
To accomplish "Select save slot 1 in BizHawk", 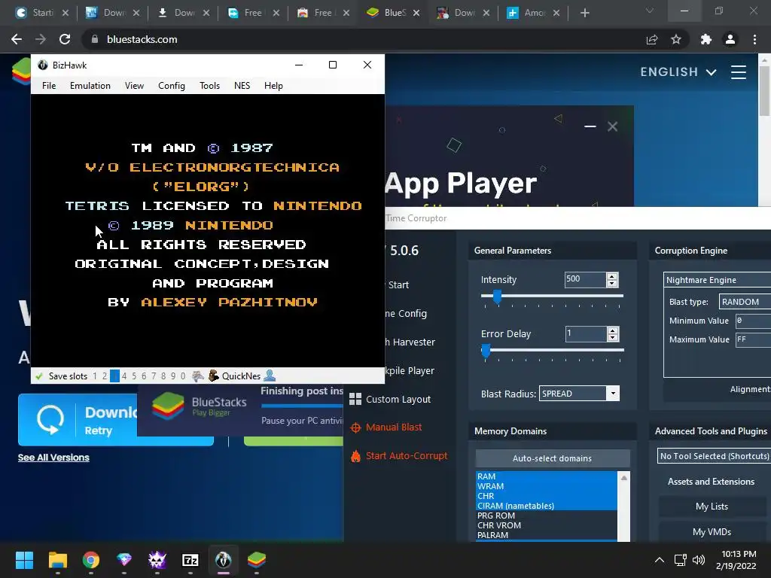I will click(x=95, y=376).
